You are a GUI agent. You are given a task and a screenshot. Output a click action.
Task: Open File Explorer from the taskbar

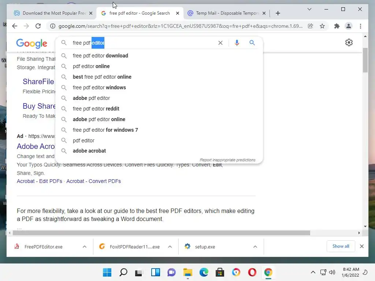coord(188,272)
